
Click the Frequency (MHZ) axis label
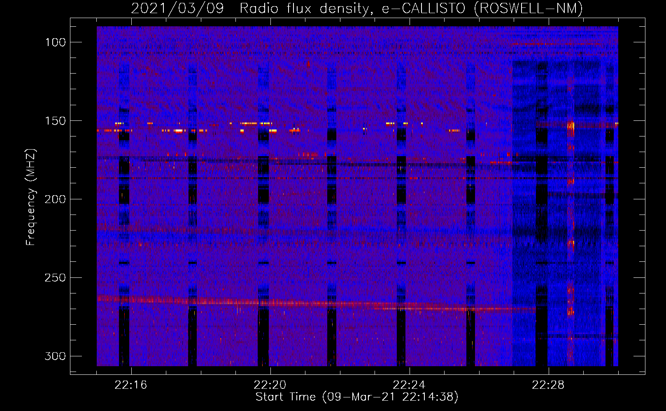pos(31,197)
